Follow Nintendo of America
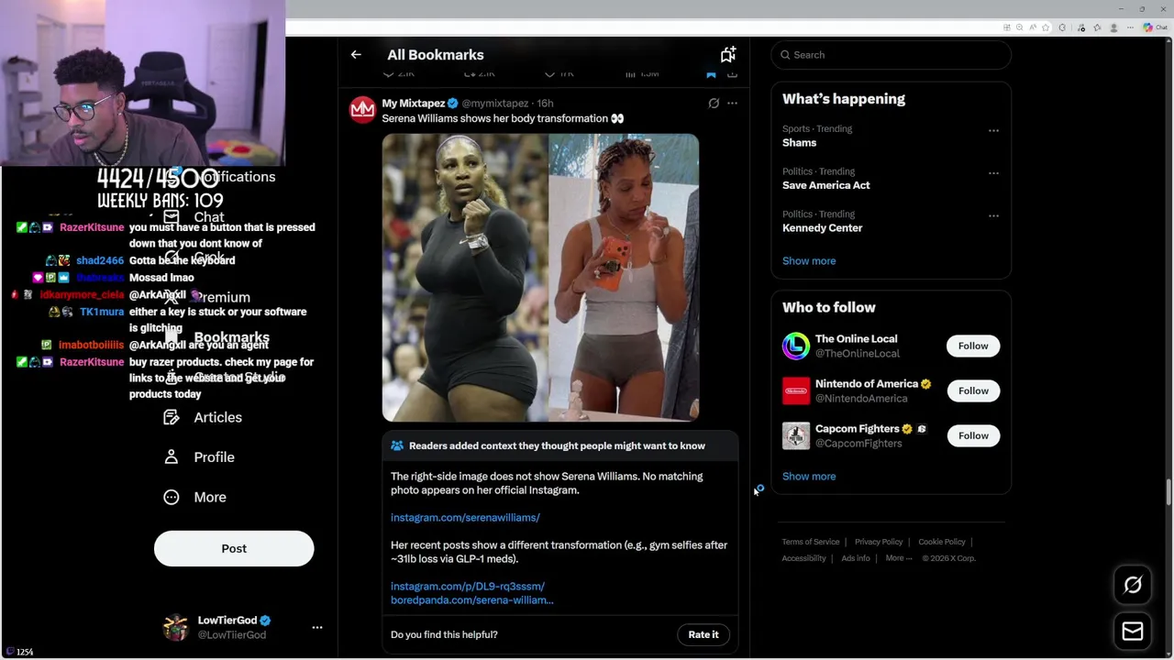1174x660 pixels. [x=973, y=390]
